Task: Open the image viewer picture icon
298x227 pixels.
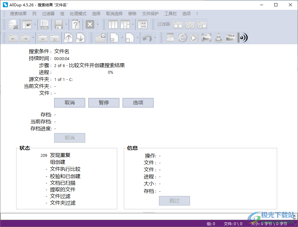Action: point(206,37)
